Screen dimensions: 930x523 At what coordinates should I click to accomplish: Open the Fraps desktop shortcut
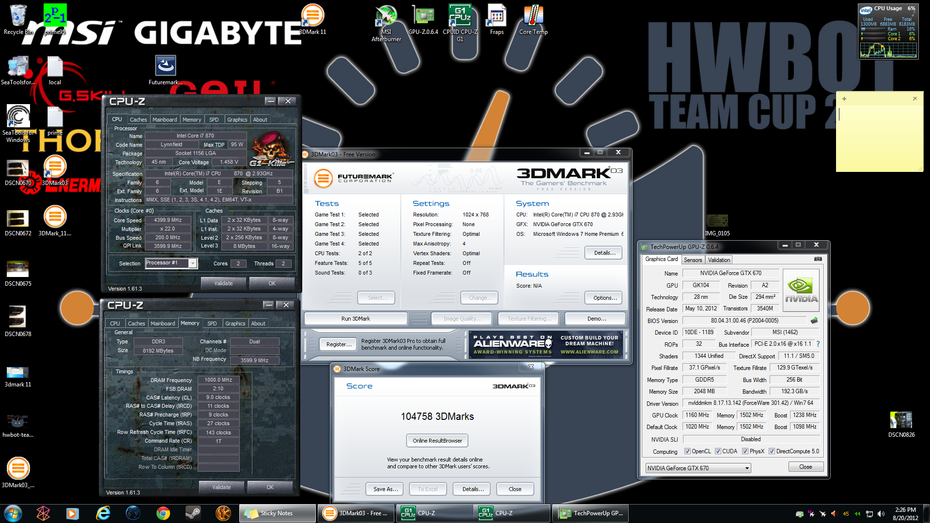tap(496, 19)
